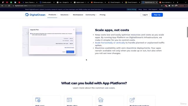Reload the page with the refresh icon

9,6
